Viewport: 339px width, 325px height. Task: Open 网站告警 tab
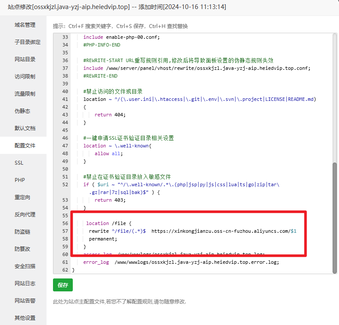[25, 300]
